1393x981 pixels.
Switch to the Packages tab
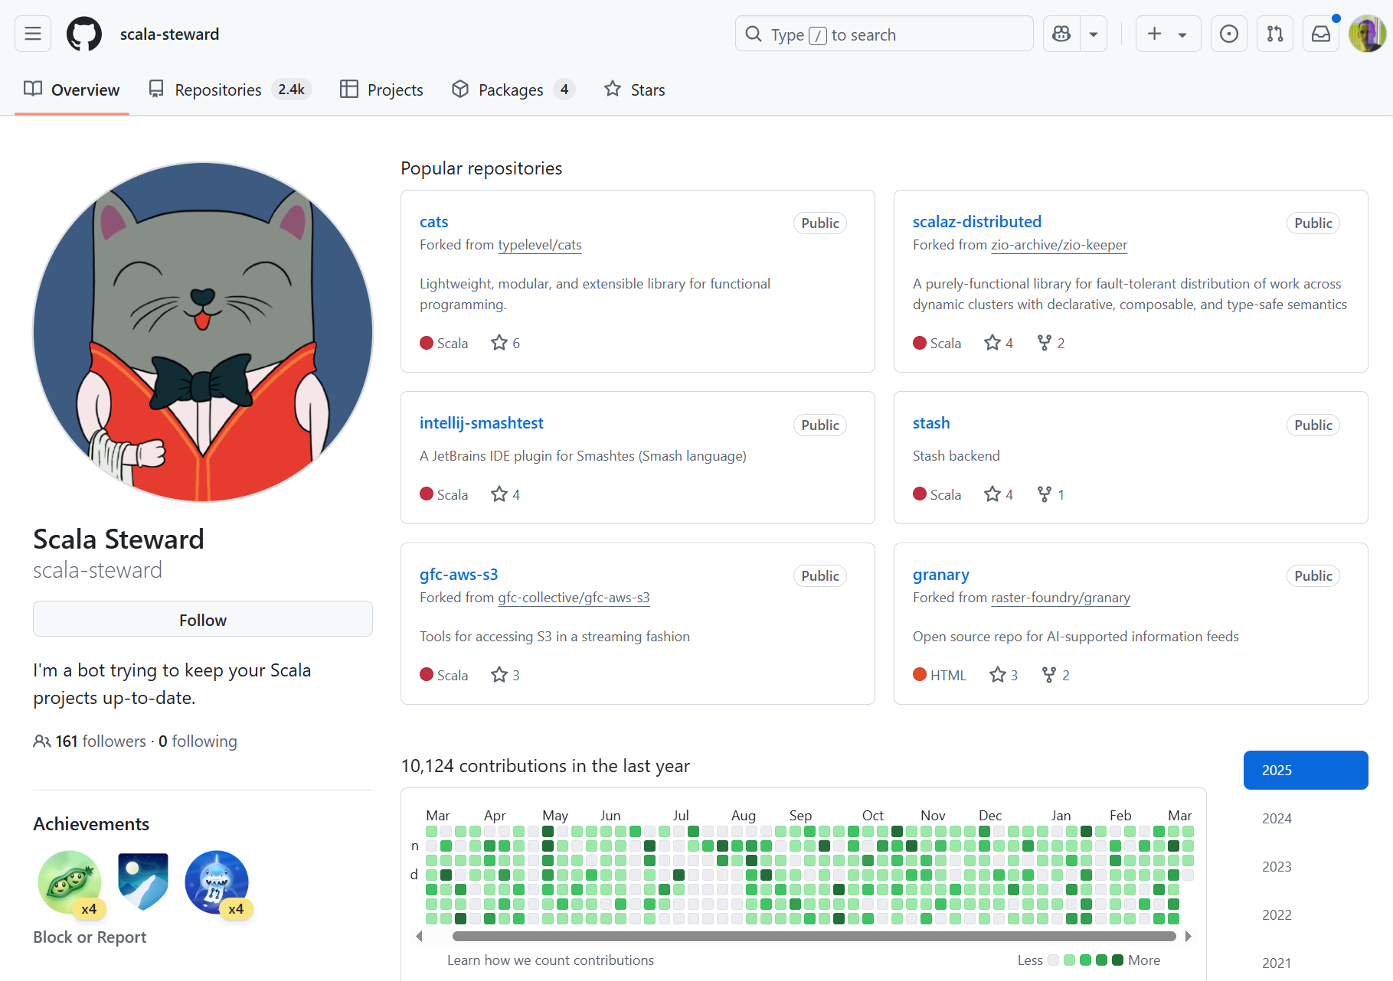pos(511,90)
